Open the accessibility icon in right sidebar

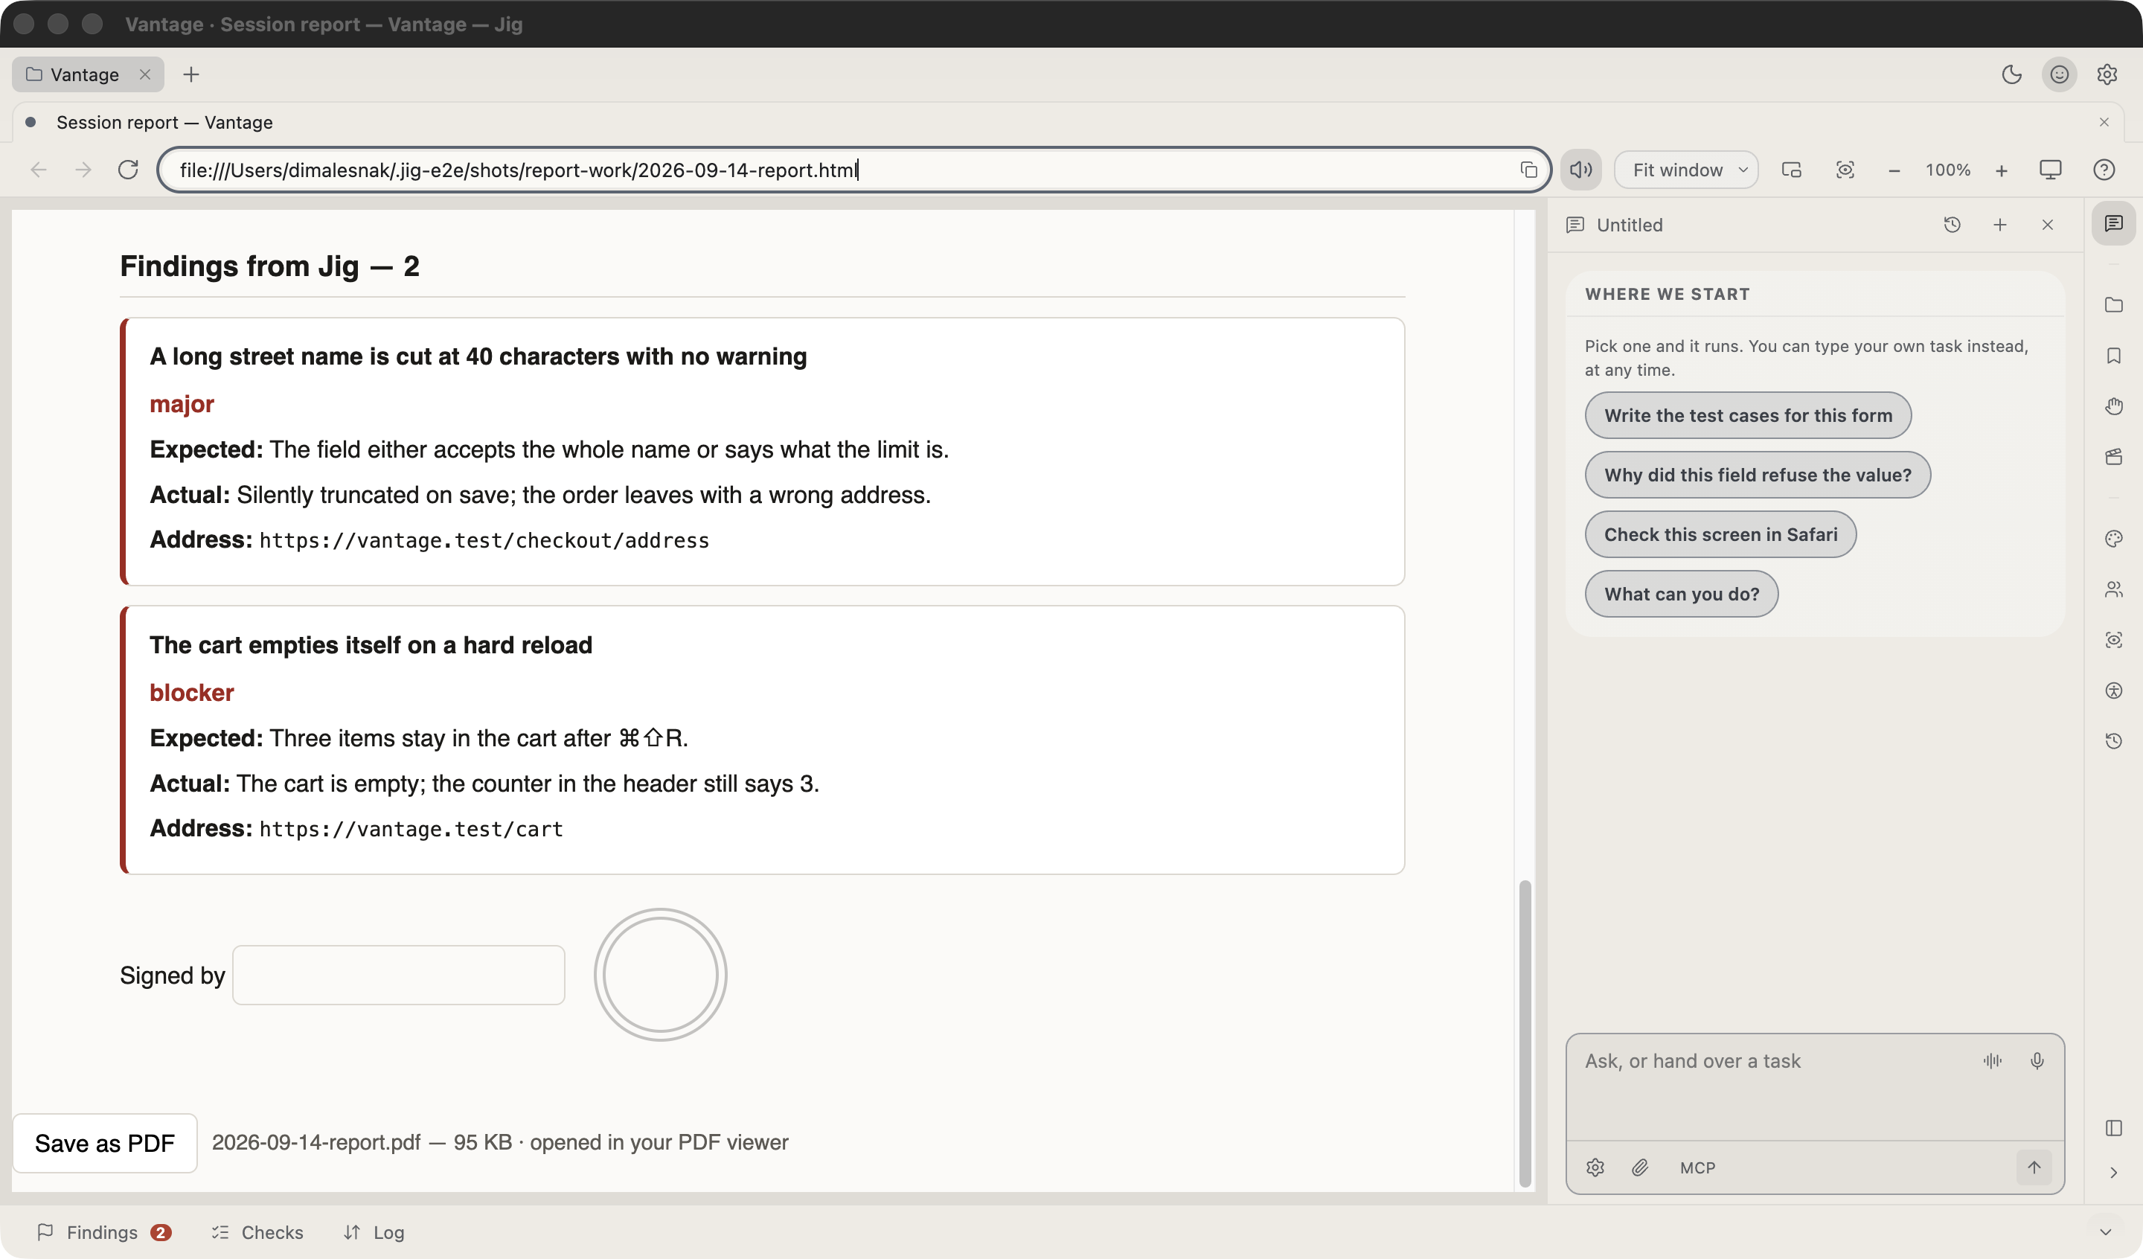pos(2113,691)
